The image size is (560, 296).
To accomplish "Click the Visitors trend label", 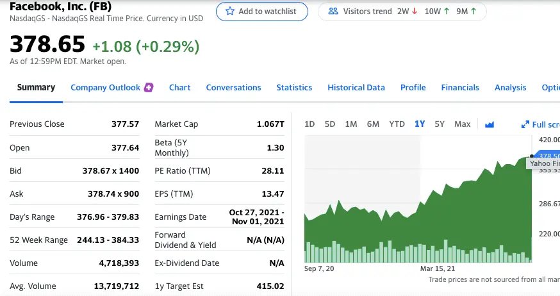I will (368, 12).
